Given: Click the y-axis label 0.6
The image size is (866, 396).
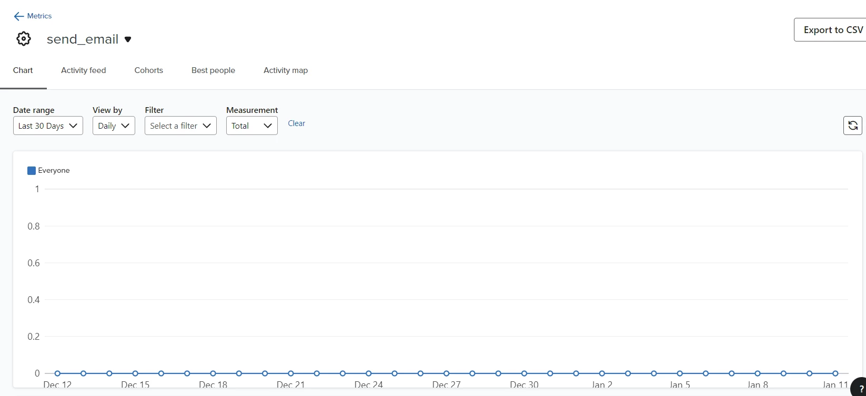Looking at the screenshot, I should [x=34, y=263].
